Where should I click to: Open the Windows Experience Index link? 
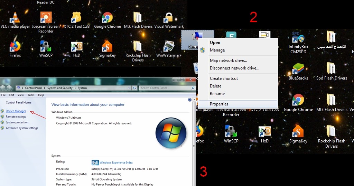116,162
